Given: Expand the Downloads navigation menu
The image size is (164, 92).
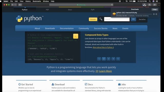Looking at the screenshot, I should pyautogui.click(x=50, y=28).
